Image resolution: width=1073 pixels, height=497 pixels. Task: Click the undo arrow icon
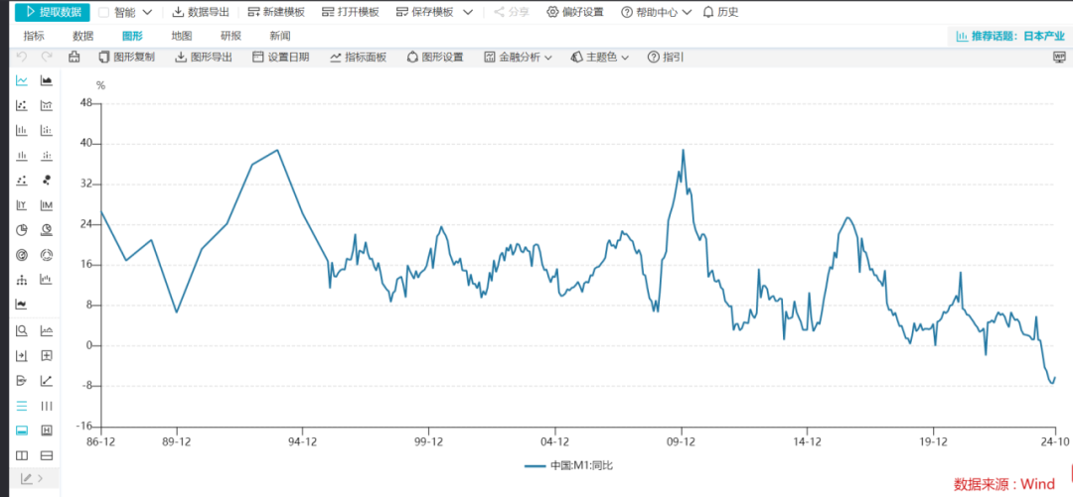[22, 58]
